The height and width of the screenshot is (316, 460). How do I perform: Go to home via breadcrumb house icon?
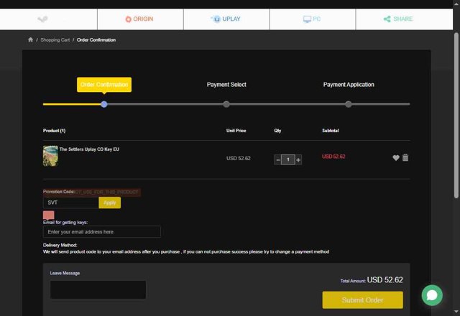click(x=30, y=39)
